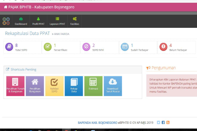Open the Laporan PPAT menu
This screenshot has height=131, width=197.
57,21
